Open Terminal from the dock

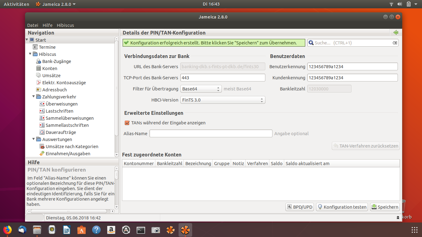(x=141, y=230)
